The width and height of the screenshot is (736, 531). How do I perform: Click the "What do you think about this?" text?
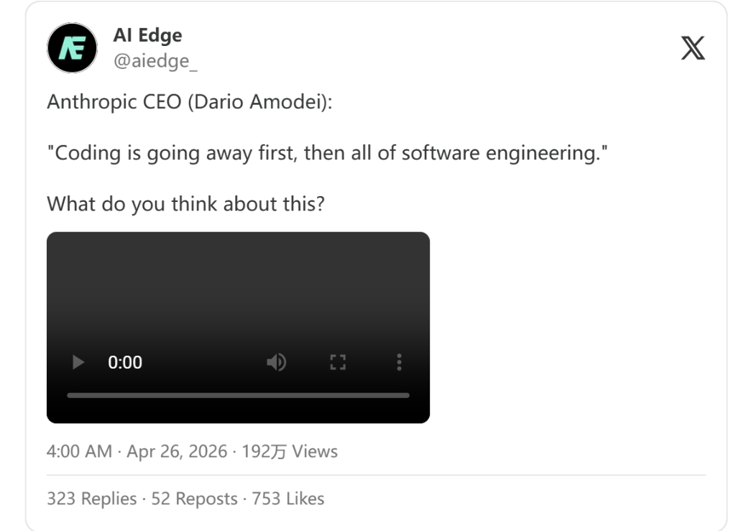(x=185, y=204)
